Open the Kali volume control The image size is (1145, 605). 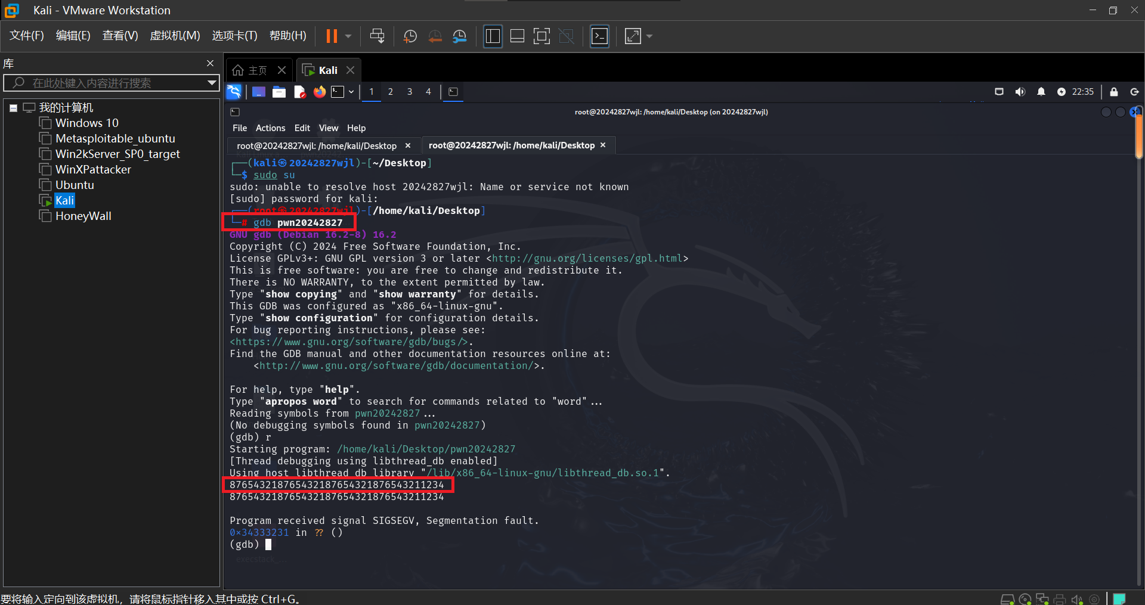tap(1020, 92)
